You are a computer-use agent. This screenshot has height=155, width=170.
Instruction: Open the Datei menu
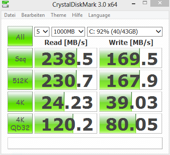click(x=10, y=15)
